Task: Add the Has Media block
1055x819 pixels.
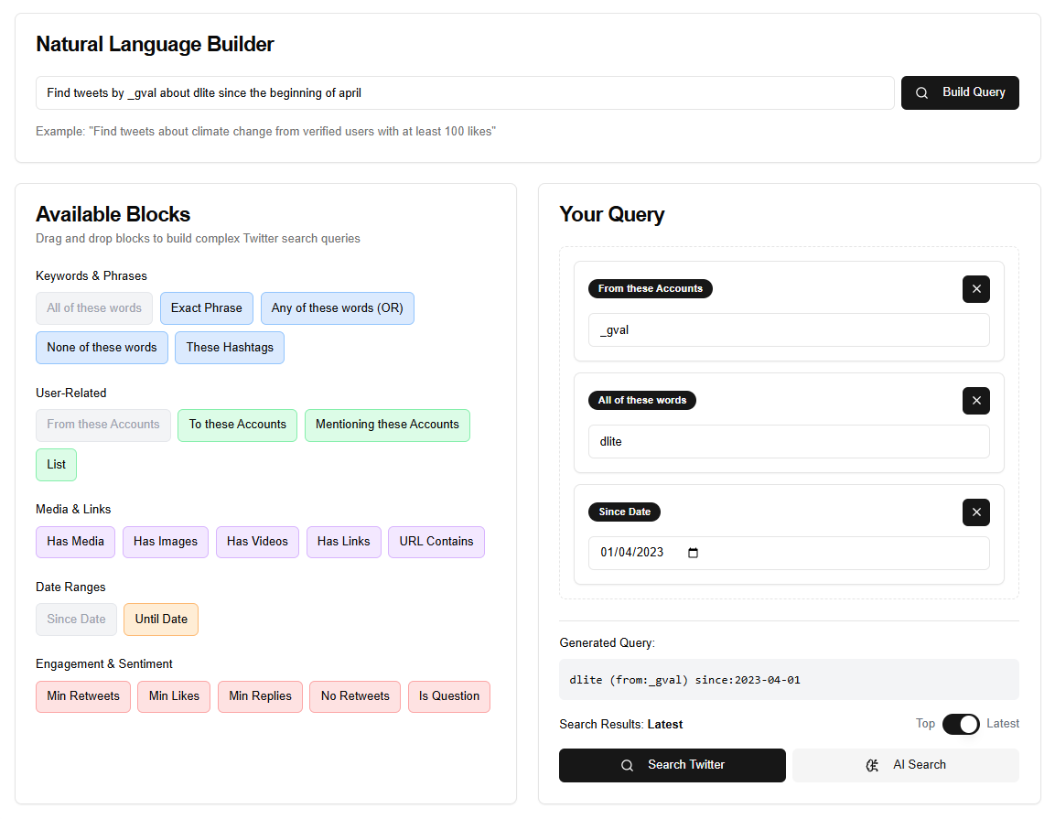Action: 75,542
